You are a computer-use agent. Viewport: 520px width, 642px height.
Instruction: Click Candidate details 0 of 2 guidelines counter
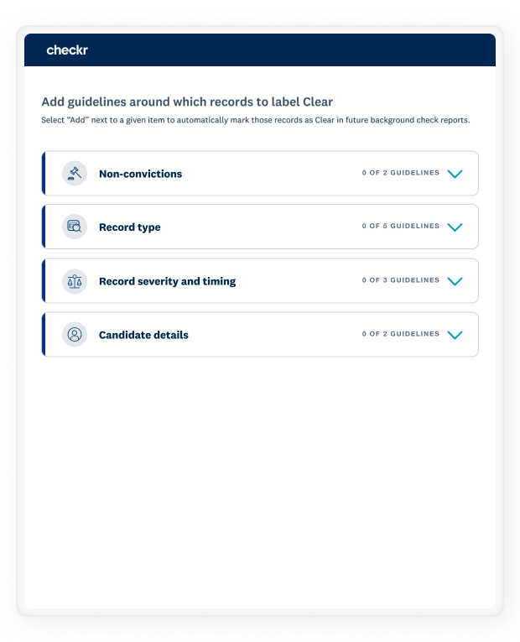tap(401, 334)
